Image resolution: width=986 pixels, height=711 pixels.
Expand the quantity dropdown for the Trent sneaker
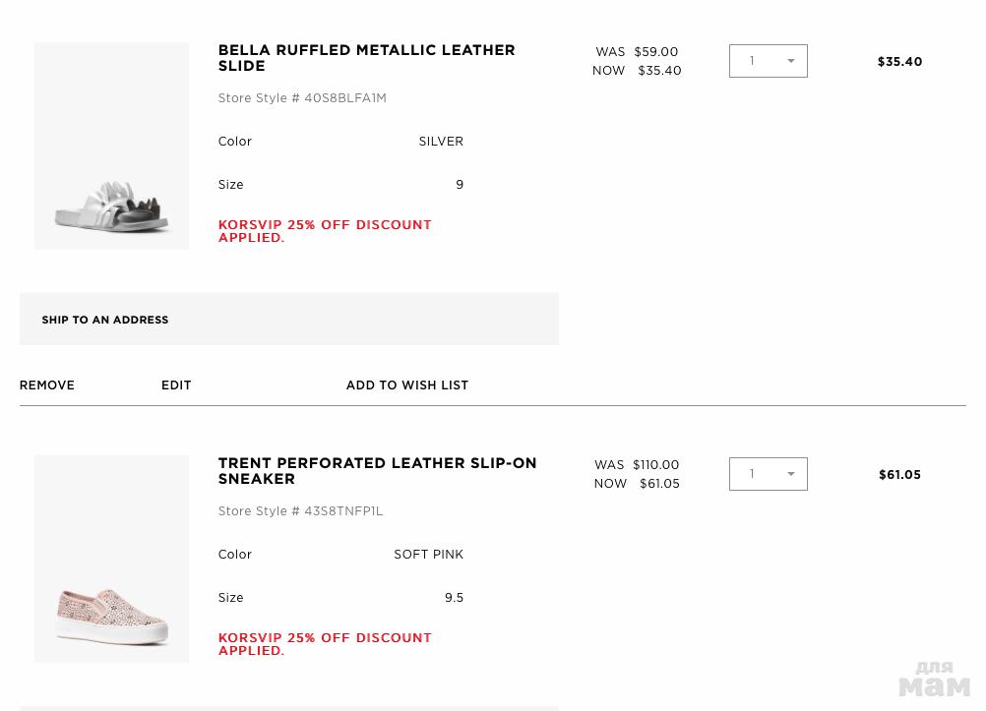[768, 474]
